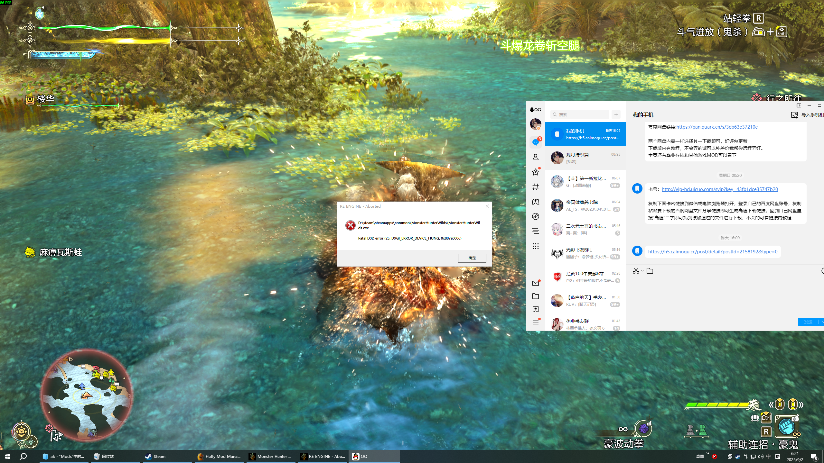This screenshot has width=824, height=463.
Task: Toggle the 拼 IME mode indicator
Action: click(778, 457)
